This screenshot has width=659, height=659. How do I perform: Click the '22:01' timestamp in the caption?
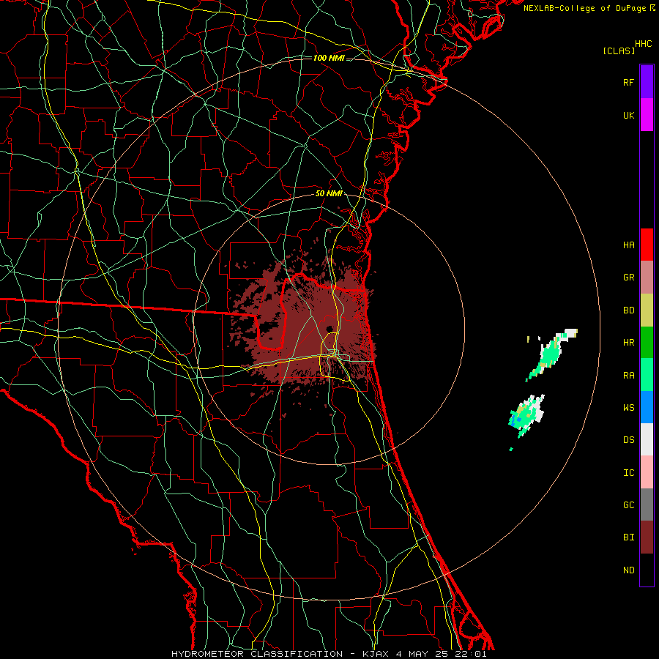tap(471, 654)
